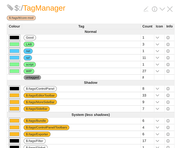The width and height of the screenshot is (179, 148).
Task: Open colour swatch for $:/tags/Bundle
Action: pos(15,121)
